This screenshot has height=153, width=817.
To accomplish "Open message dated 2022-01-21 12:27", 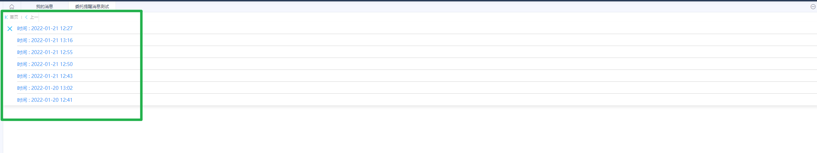I will 45,28.
